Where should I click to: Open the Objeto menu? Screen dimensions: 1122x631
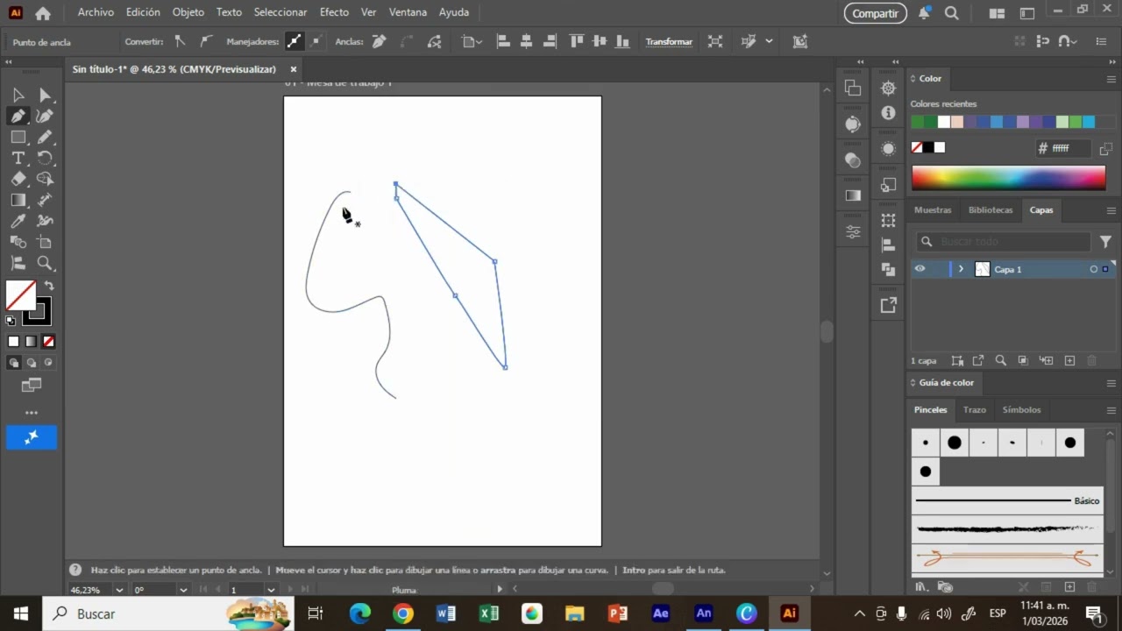click(188, 12)
